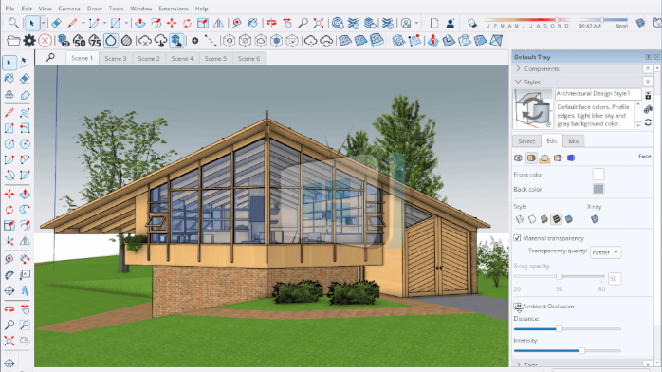The width and height of the screenshot is (662, 372).
Task: Switch to Hidden Line face style
Action: point(532,219)
